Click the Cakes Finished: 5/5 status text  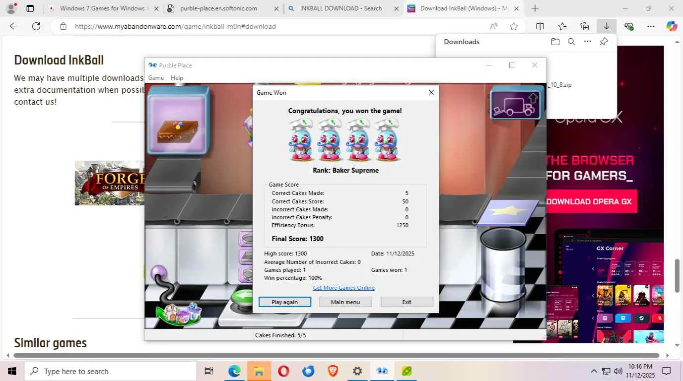[x=280, y=335]
